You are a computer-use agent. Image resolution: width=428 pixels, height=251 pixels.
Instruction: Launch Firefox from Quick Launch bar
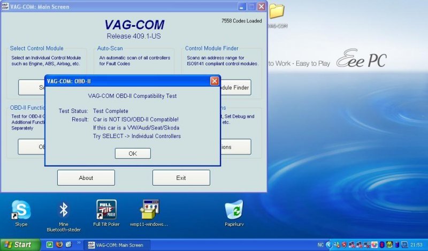(x=59, y=245)
